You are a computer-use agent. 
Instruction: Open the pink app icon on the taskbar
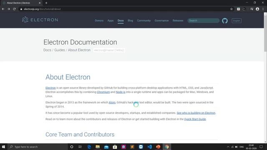click(123, 147)
